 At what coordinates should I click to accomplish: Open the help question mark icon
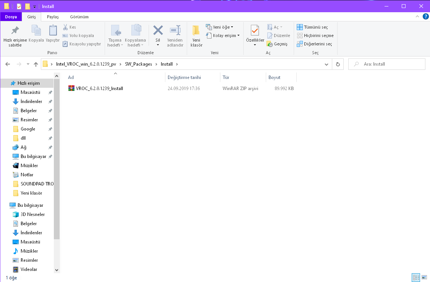(426, 17)
